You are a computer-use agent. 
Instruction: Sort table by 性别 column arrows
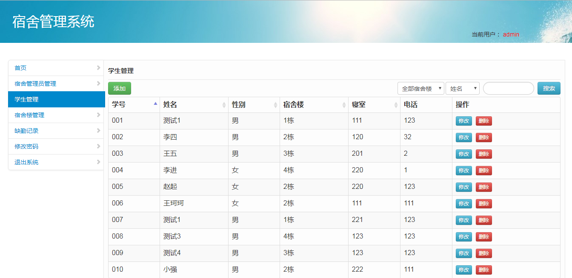pyautogui.click(x=275, y=105)
